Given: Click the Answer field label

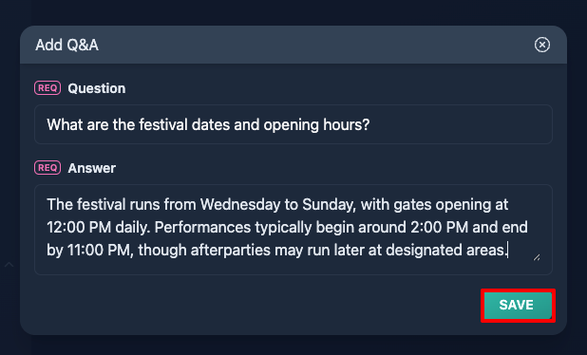Looking at the screenshot, I should tap(92, 168).
